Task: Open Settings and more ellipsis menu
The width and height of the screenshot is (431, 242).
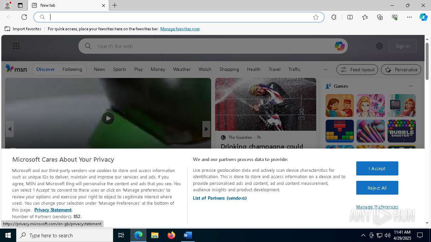Action: [409, 17]
